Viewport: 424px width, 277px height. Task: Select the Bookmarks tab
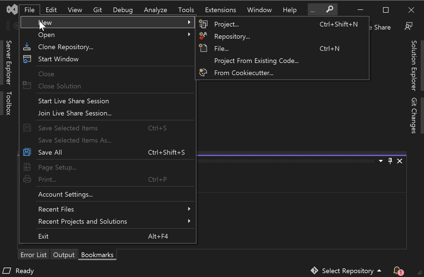click(x=97, y=255)
